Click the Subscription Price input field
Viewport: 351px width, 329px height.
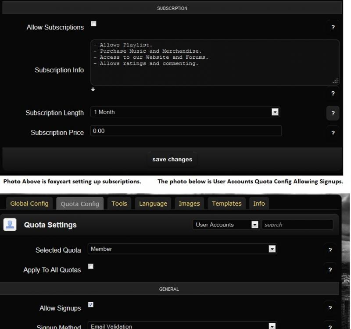(186, 131)
